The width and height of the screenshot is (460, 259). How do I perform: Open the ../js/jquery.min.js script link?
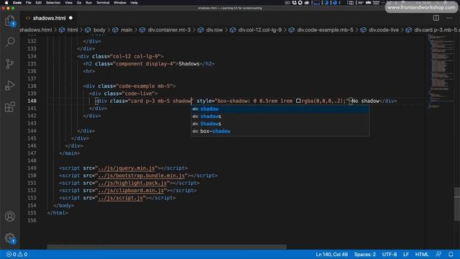126,168
